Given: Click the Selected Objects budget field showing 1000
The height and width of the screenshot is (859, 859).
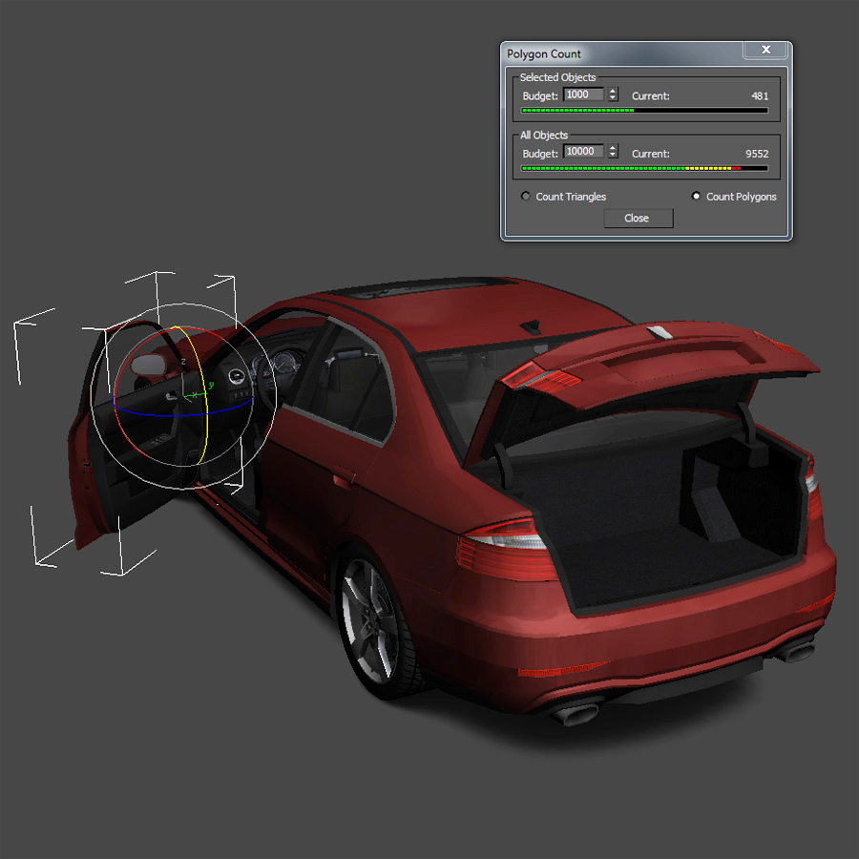Looking at the screenshot, I should (583, 94).
